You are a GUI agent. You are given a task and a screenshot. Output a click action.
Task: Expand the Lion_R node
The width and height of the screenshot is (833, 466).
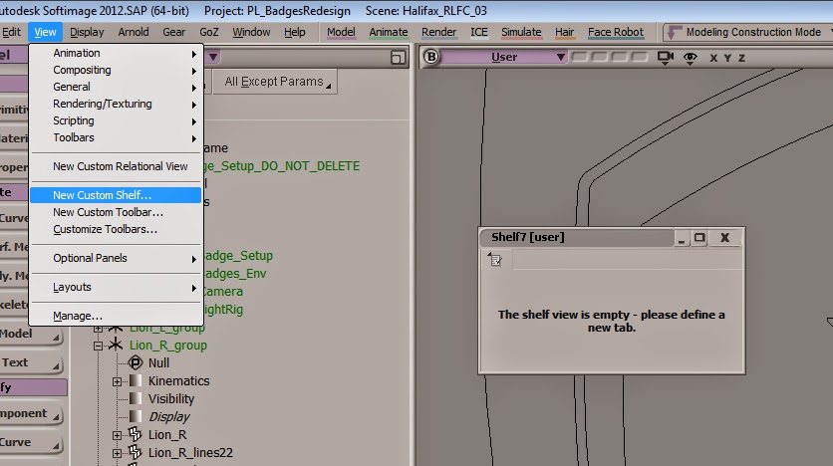(117, 435)
